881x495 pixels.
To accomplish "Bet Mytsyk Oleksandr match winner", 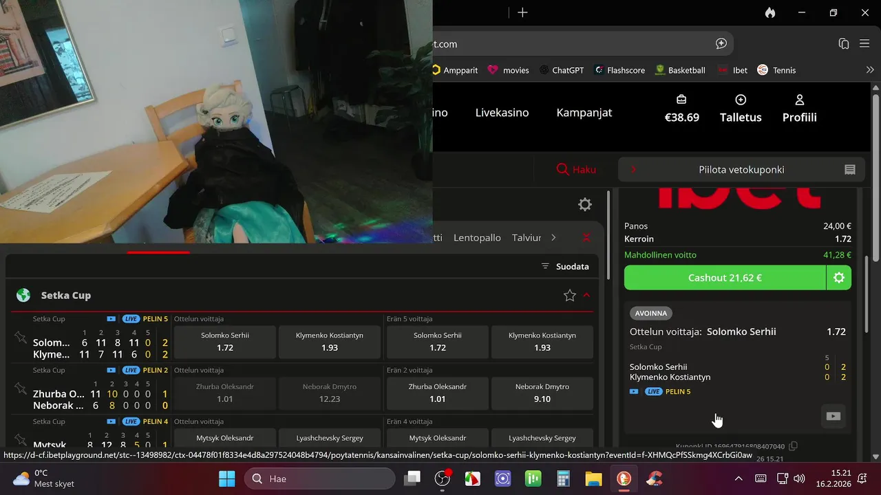I will click(225, 437).
